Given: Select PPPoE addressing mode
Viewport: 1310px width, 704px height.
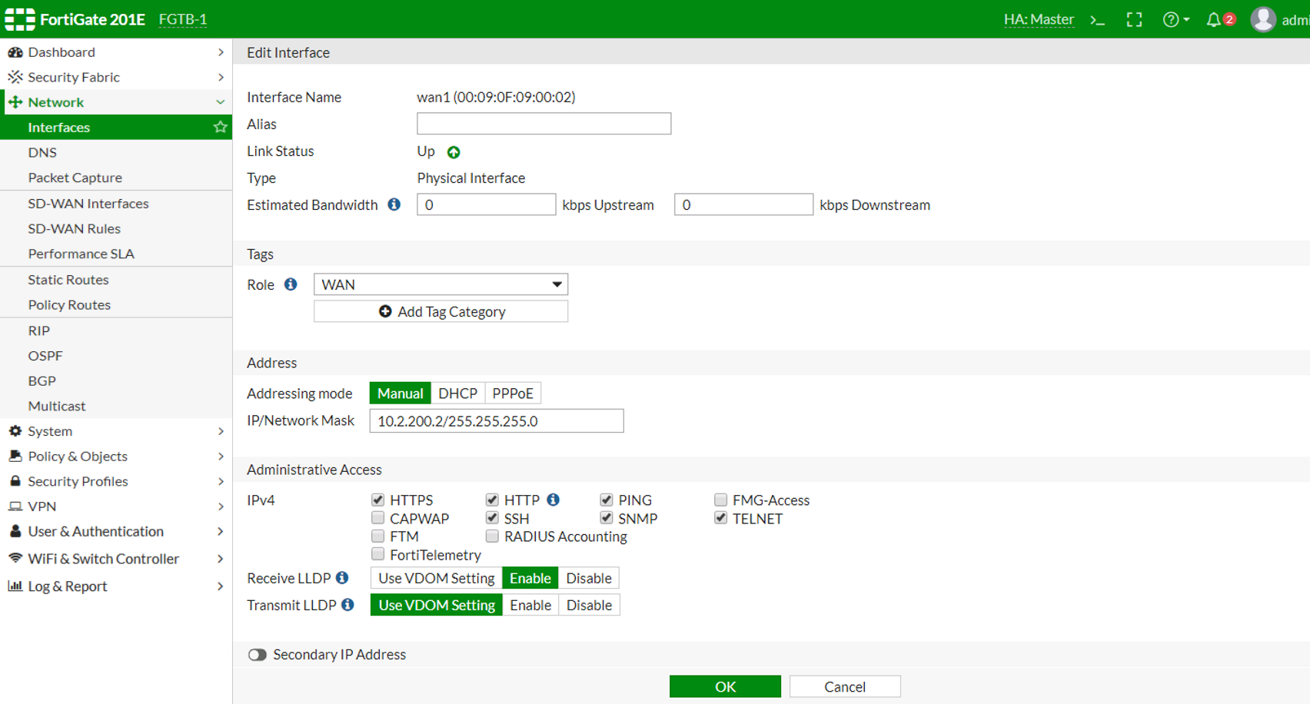Looking at the screenshot, I should [x=513, y=393].
